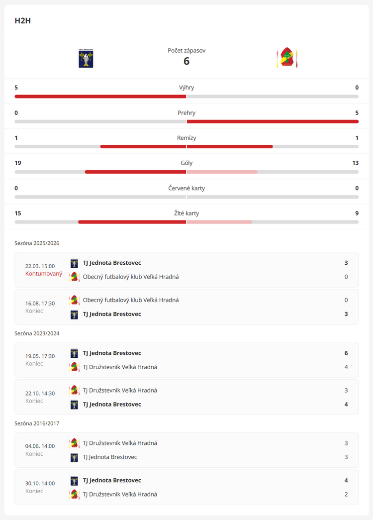
Task: Click the Góly comparison bar
Action: click(x=186, y=172)
